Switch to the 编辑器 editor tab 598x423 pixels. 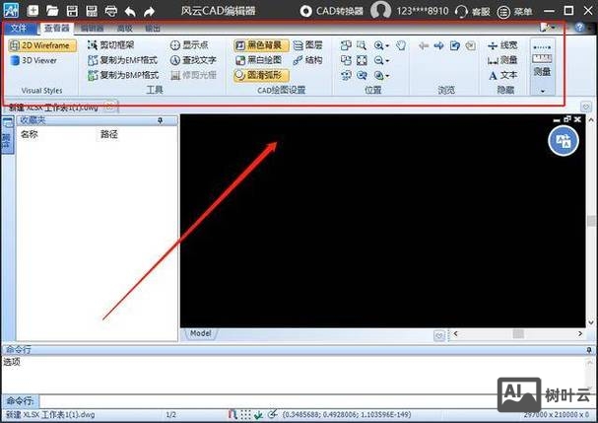pyautogui.click(x=91, y=29)
